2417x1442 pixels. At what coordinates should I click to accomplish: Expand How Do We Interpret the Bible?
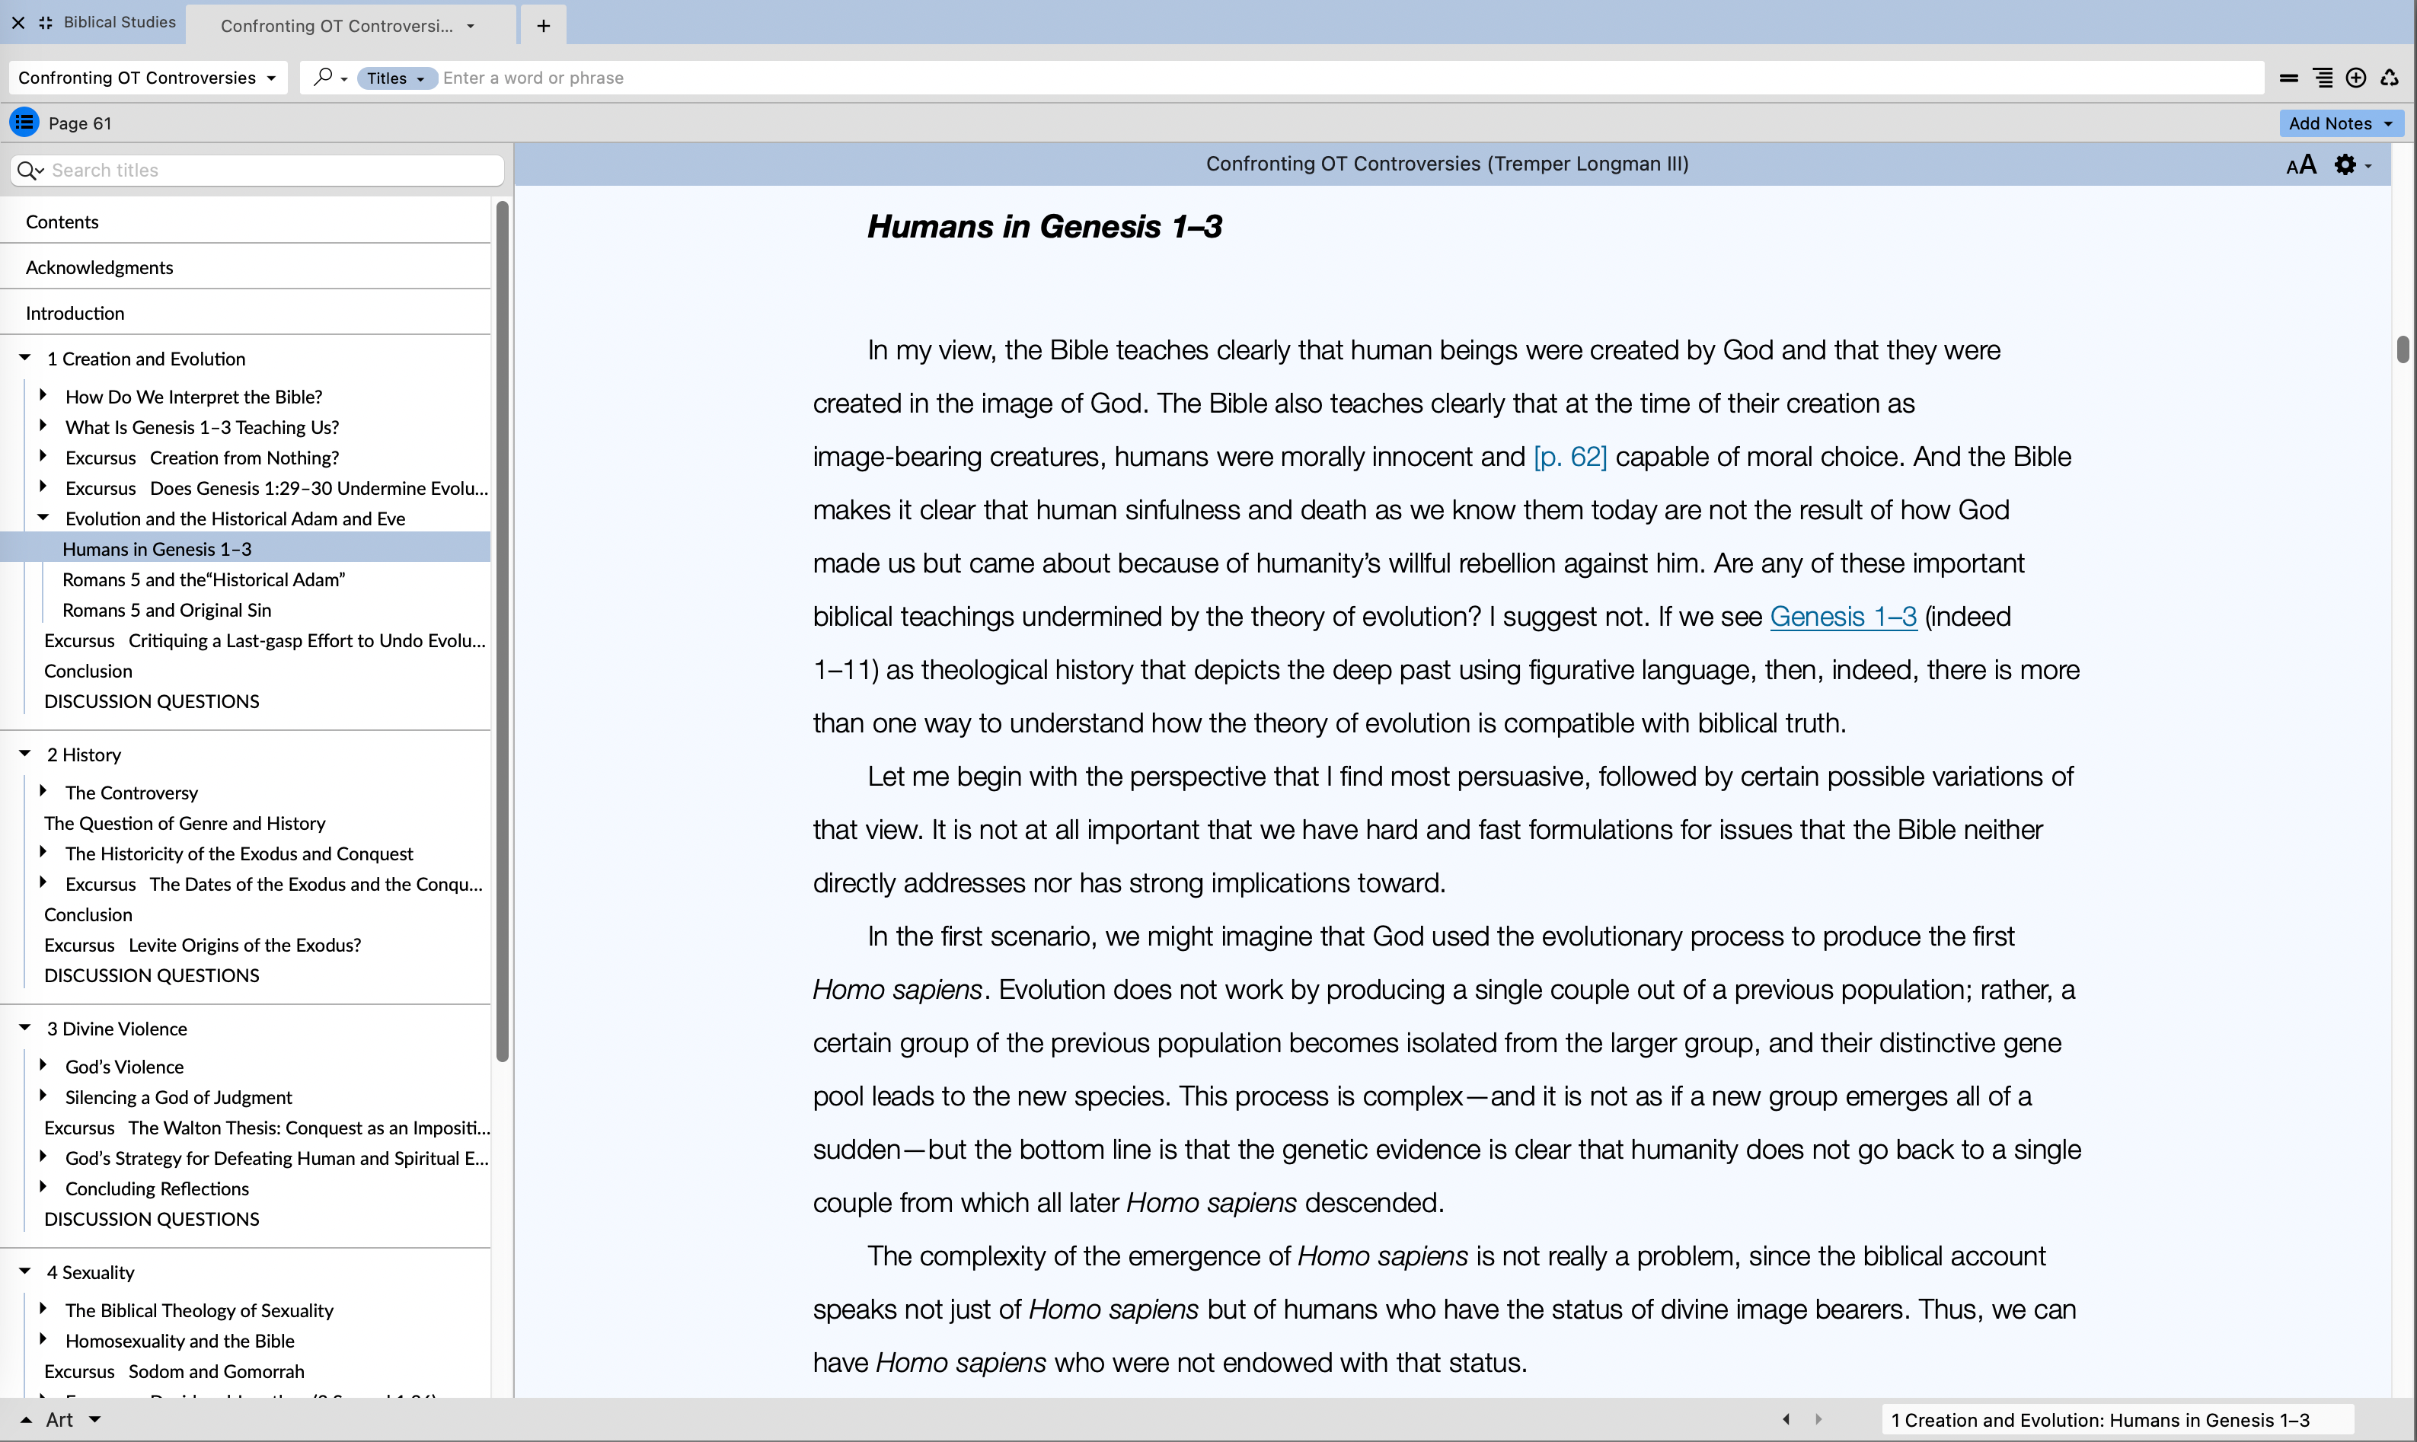click(x=43, y=395)
